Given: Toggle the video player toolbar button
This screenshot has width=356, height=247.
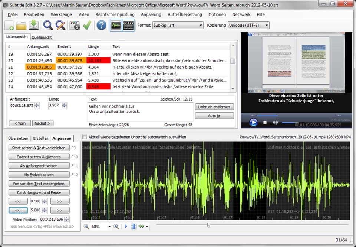Looking at the screenshot, I should 128,25.
